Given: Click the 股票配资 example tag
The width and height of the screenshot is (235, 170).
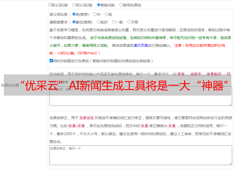Looking at the screenshot, I should [x=214, y=74].
